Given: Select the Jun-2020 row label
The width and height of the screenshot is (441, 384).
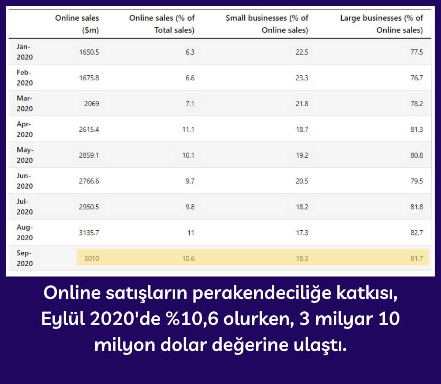Looking at the screenshot, I should point(25,181).
